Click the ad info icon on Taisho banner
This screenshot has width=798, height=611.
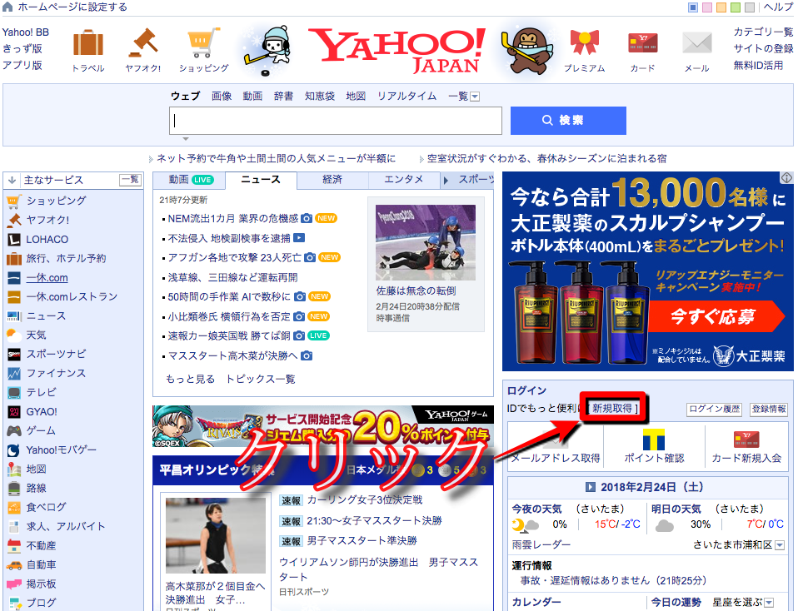point(787,177)
